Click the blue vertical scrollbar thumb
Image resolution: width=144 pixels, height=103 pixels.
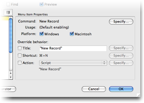pos(11,36)
